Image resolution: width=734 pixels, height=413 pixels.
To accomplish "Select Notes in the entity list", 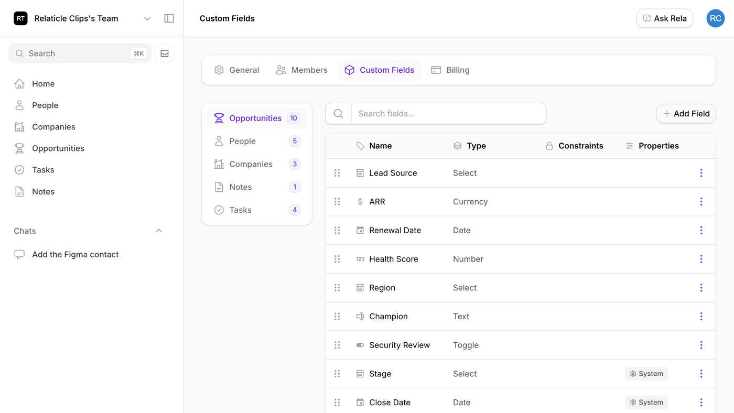I will [257, 187].
